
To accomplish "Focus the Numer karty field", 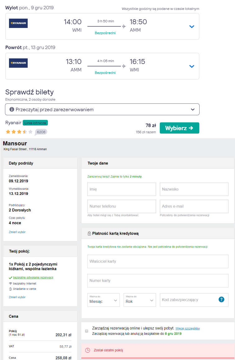I will [x=158, y=280].
